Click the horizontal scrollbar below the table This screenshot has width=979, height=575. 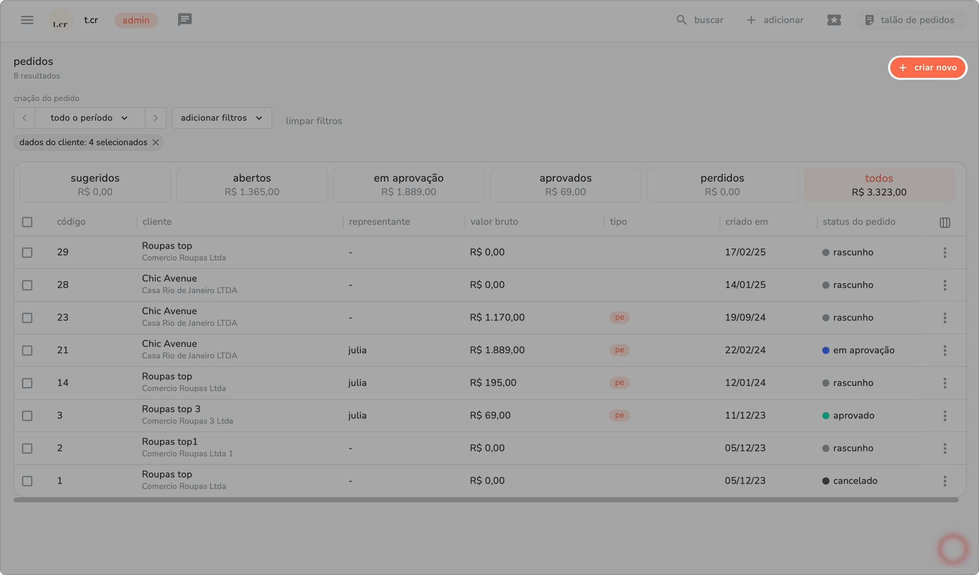[x=486, y=500]
